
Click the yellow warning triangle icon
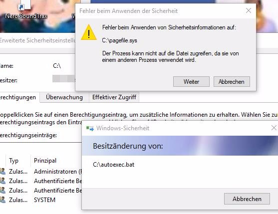coord(89,32)
